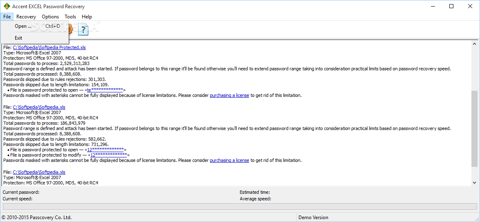Click the Passcovery Co. Ltd. copyright text
Screen dimensions: 480x222
coord(36,218)
